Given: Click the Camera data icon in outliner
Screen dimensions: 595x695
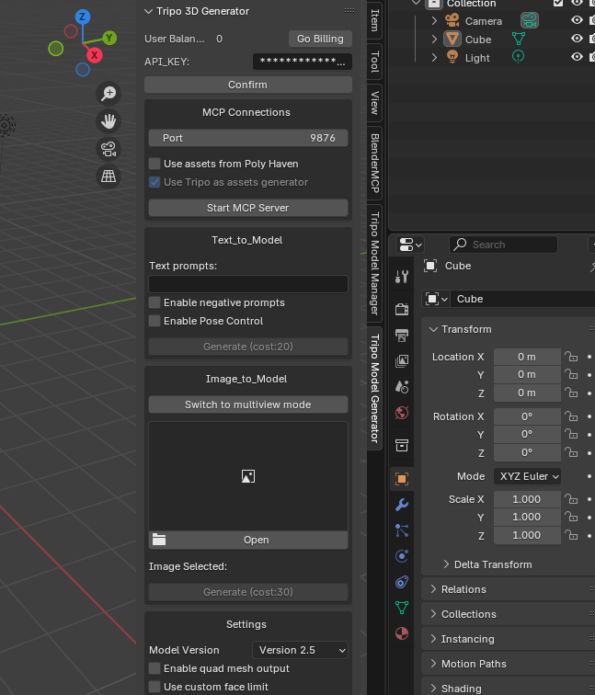Looking at the screenshot, I should [x=530, y=20].
